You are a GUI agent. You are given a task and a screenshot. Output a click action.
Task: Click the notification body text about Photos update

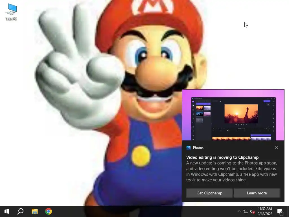pos(231,172)
